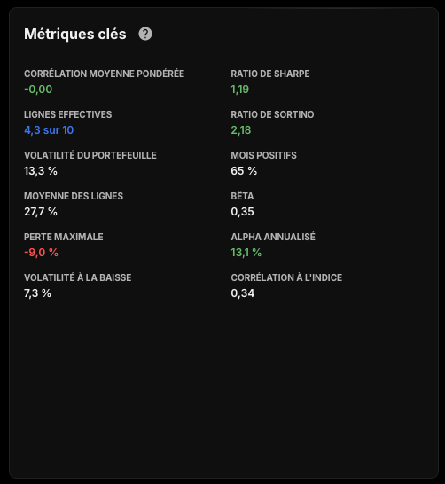
Task: Click the green 1,19 Sharpe value
Action: point(239,90)
